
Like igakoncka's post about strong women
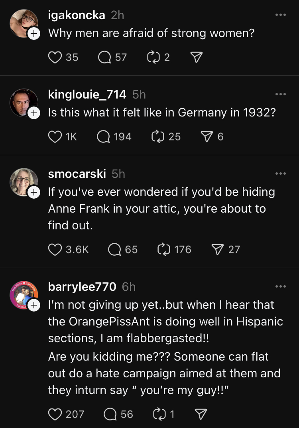pos(55,57)
